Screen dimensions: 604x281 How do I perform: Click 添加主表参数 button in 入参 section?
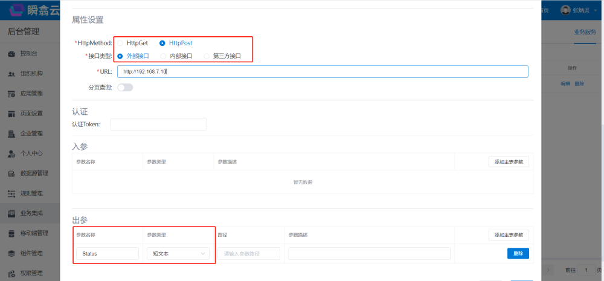[x=509, y=162]
